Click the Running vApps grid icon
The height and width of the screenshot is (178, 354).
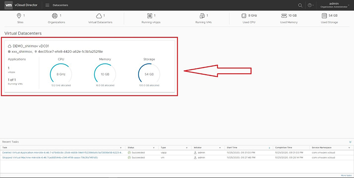(x=150, y=16)
